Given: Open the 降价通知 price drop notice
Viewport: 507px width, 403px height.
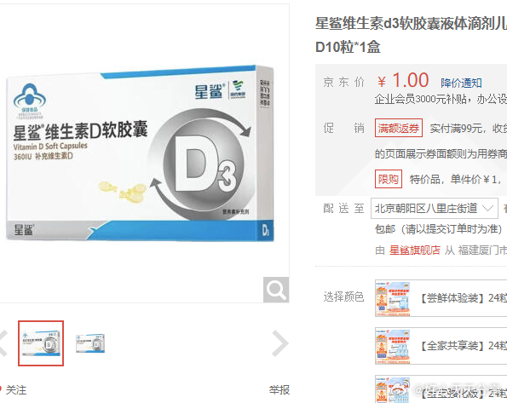Looking at the screenshot, I should tap(461, 83).
